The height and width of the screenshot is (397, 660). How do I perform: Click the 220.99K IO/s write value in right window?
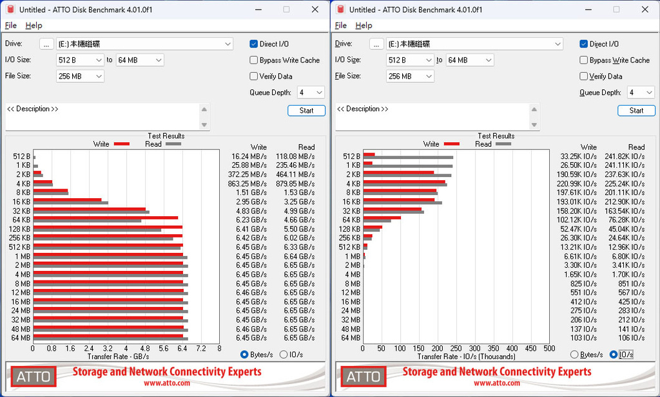tap(577, 183)
